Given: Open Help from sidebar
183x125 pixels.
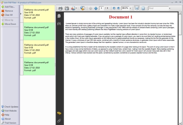Looking at the screenshot, I should [x=5, y=115].
